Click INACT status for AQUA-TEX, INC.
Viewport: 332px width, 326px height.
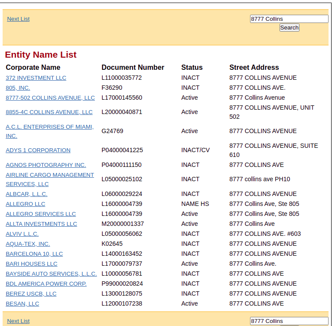coord(190,244)
